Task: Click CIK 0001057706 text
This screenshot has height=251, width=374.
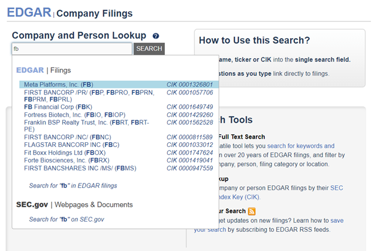Action: coord(189,92)
